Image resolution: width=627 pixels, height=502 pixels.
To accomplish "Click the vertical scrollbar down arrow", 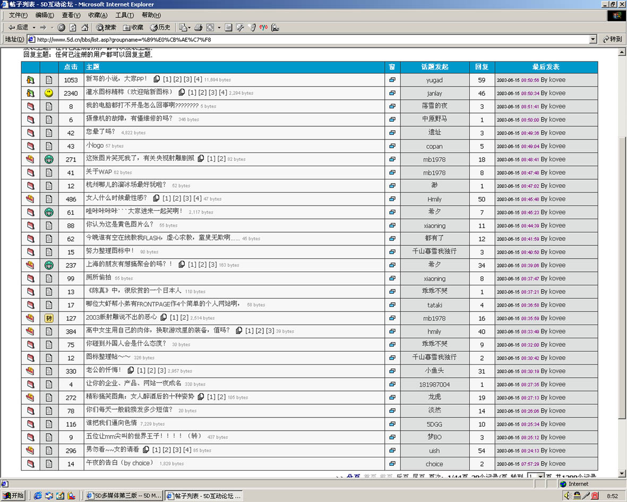I will pyautogui.click(x=622, y=474).
